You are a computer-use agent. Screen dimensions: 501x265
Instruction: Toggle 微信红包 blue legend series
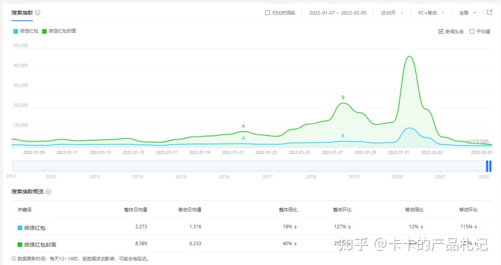(x=26, y=31)
